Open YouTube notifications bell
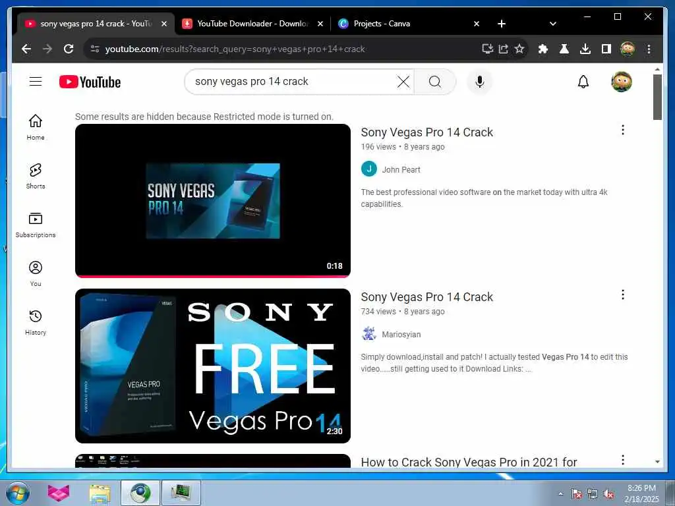The image size is (675, 506). [583, 81]
